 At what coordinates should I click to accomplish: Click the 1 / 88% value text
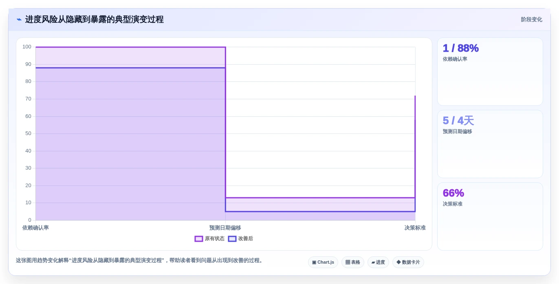(x=461, y=48)
